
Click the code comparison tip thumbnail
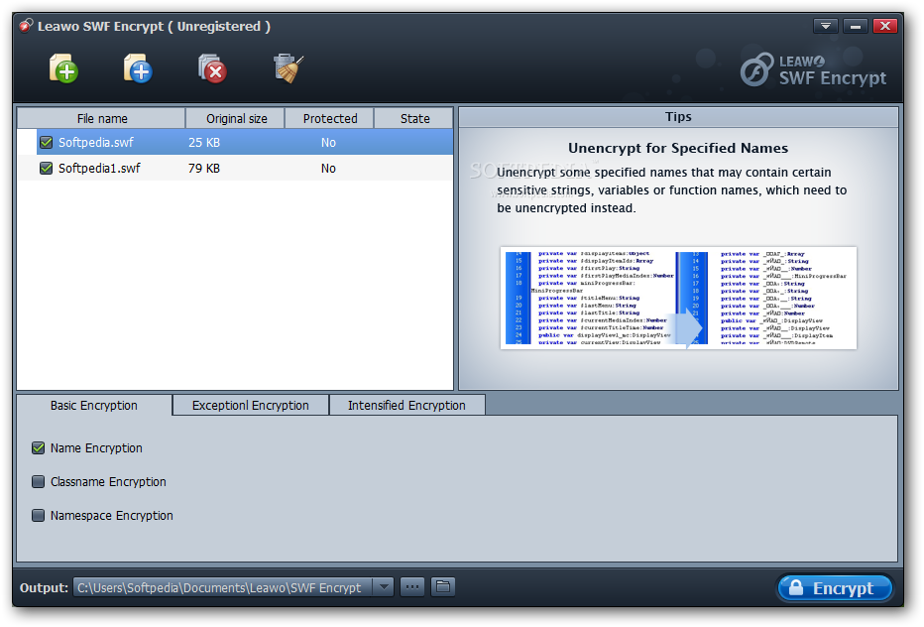(x=678, y=298)
